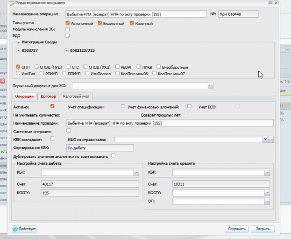Image resolution: width=291 pixels, height=239 pixels.
Task: Open the Формирование КБК combo box
Action: tap(100, 148)
